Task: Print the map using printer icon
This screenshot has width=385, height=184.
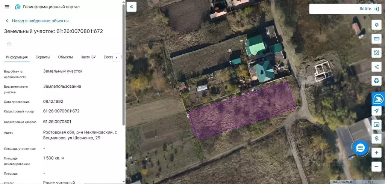Action: coord(376,81)
